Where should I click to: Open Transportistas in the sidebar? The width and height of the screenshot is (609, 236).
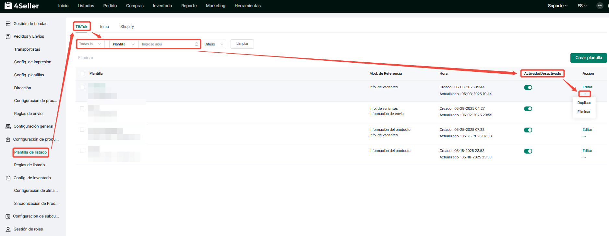tap(27, 49)
